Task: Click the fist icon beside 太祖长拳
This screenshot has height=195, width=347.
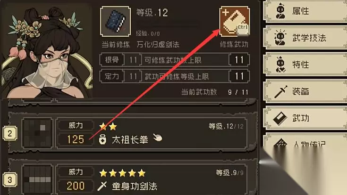Action: point(102,140)
